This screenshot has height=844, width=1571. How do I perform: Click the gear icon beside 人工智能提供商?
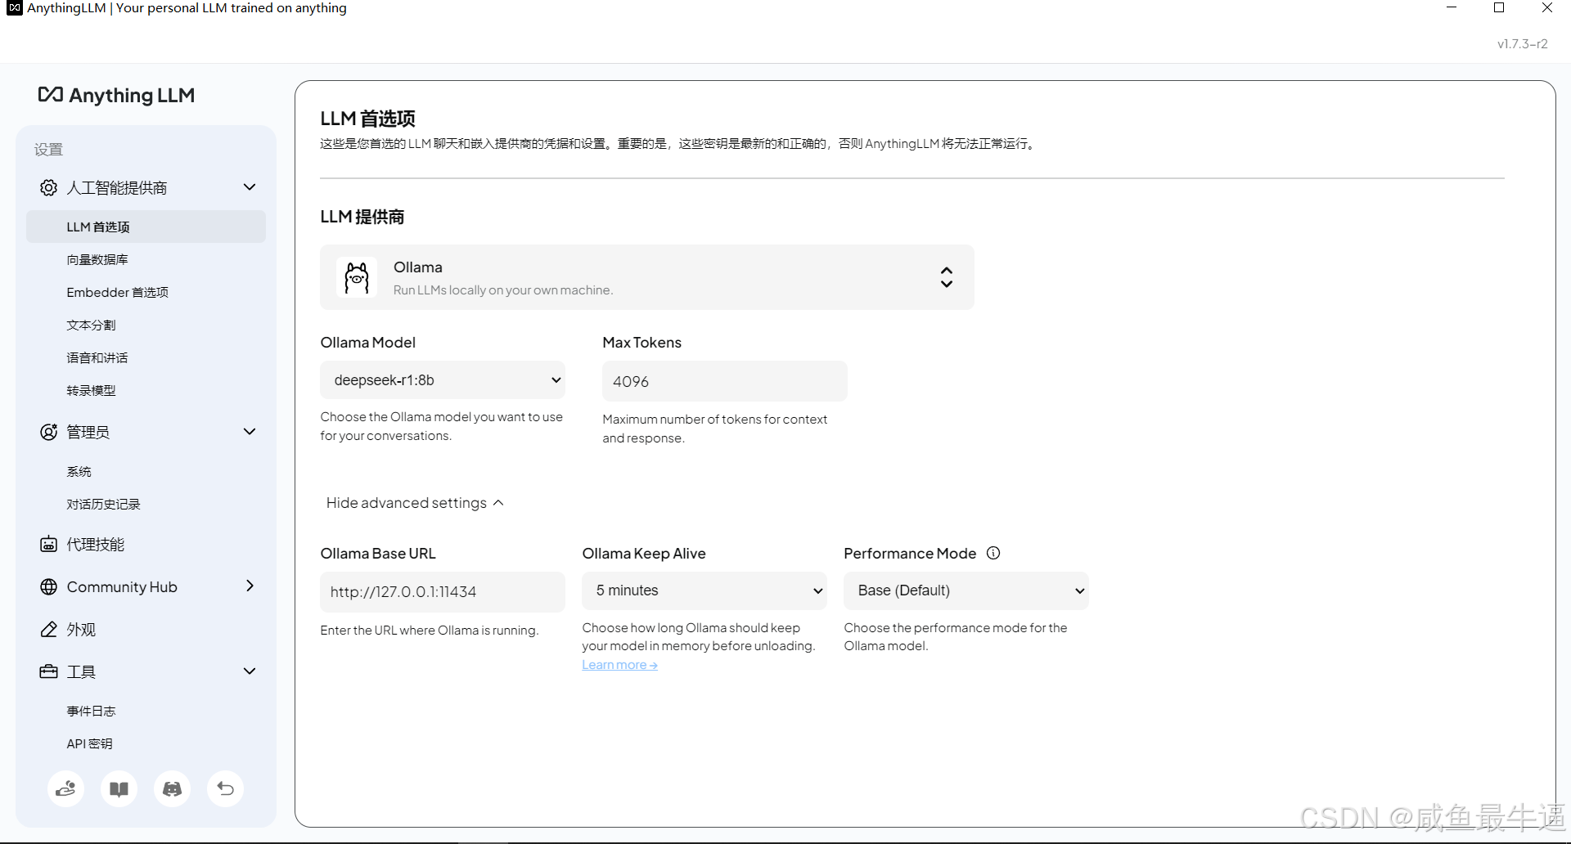click(x=48, y=187)
